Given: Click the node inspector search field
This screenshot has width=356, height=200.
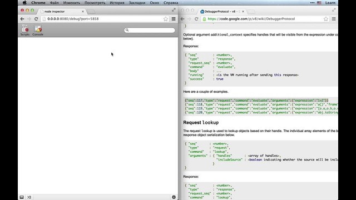Looking at the screenshot, I should pos(150,30).
